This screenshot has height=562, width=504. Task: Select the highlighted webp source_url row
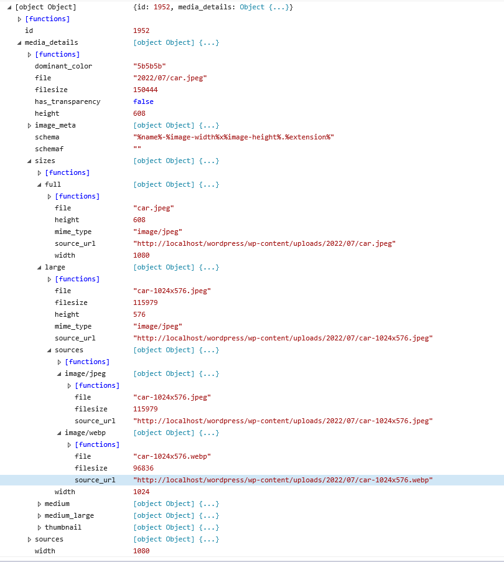pos(252,480)
